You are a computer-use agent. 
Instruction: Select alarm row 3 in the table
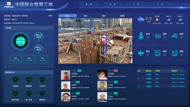(x=161, y=82)
